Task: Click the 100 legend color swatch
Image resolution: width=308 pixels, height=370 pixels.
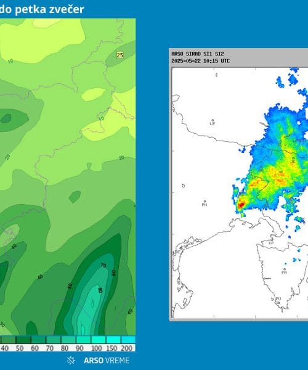Action: [x=99, y=340]
